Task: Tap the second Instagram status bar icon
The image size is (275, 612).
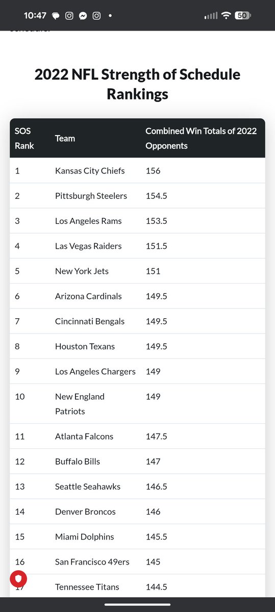Action: [x=96, y=16]
